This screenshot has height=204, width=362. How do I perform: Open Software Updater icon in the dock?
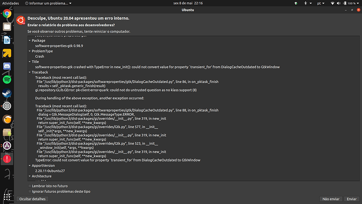coord(7,146)
